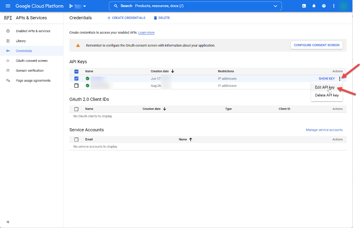Sort Service Accounts by Name arrow
Image resolution: width=360 pixels, height=228 pixels.
tap(191, 139)
